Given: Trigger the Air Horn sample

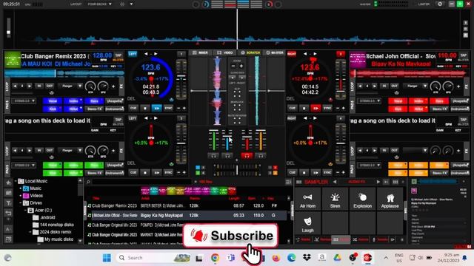Looking at the screenshot, I should click(x=307, y=199).
